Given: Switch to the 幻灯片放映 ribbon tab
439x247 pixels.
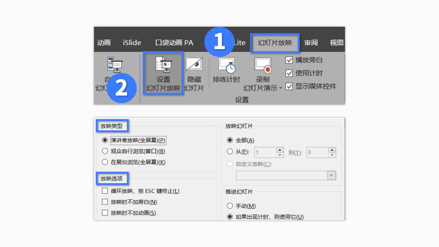Looking at the screenshot, I should coord(275,43).
